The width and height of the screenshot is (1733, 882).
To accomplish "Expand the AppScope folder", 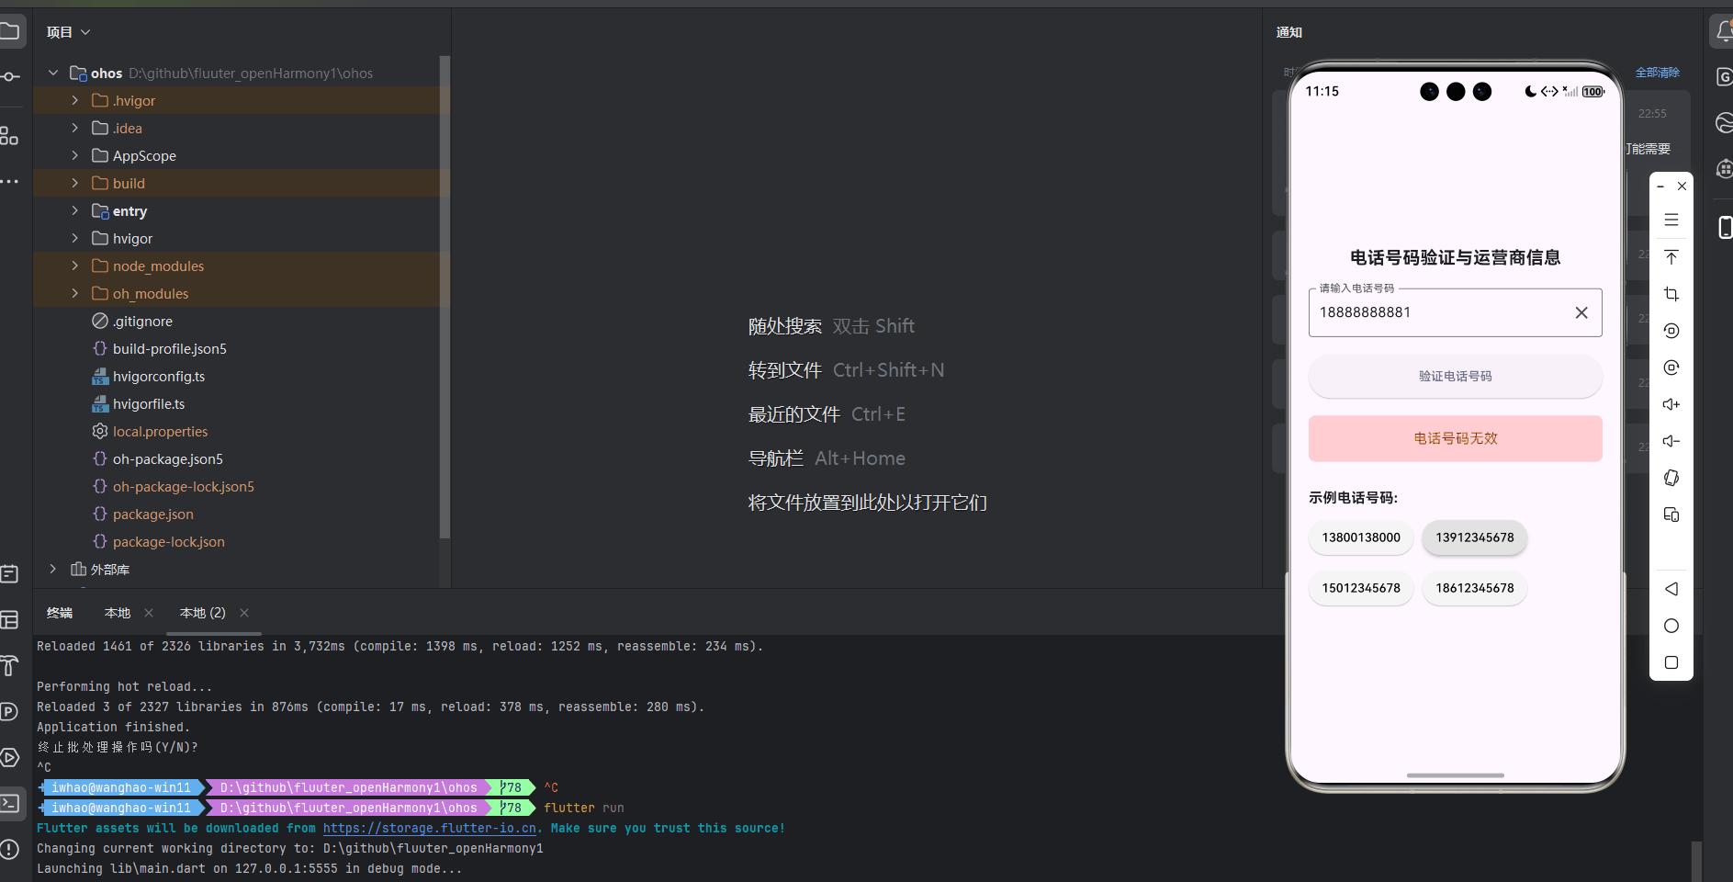I will 75,155.
